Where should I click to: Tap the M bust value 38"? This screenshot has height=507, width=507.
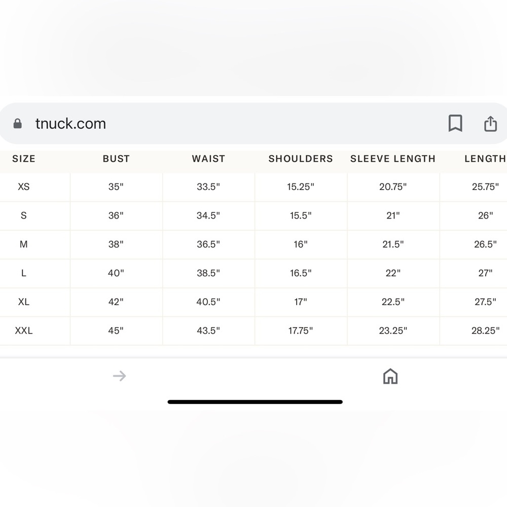coord(116,244)
